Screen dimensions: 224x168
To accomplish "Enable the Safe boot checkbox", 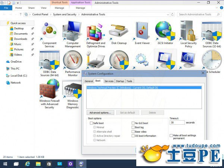I will pos(91,123).
